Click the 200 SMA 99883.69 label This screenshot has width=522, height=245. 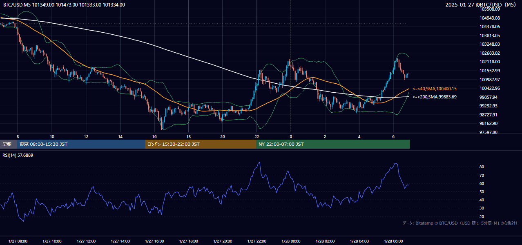coord(435,97)
